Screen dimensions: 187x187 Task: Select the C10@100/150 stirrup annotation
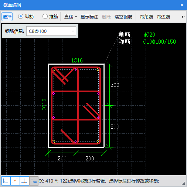point(159,41)
